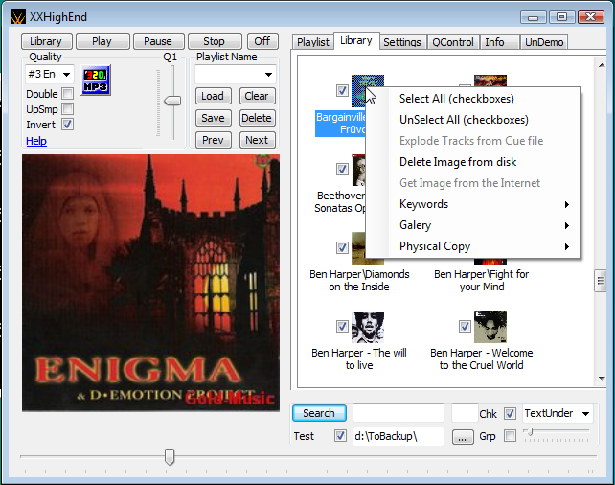Image resolution: width=615 pixels, height=485 pixels.
Task: Toggle the Chk checkbox
Action: coord(510,413)
